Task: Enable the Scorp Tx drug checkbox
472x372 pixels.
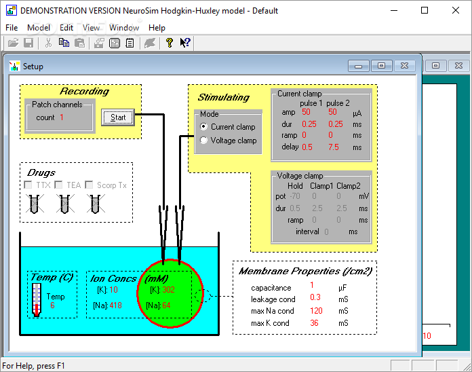Action: [89, 185]
